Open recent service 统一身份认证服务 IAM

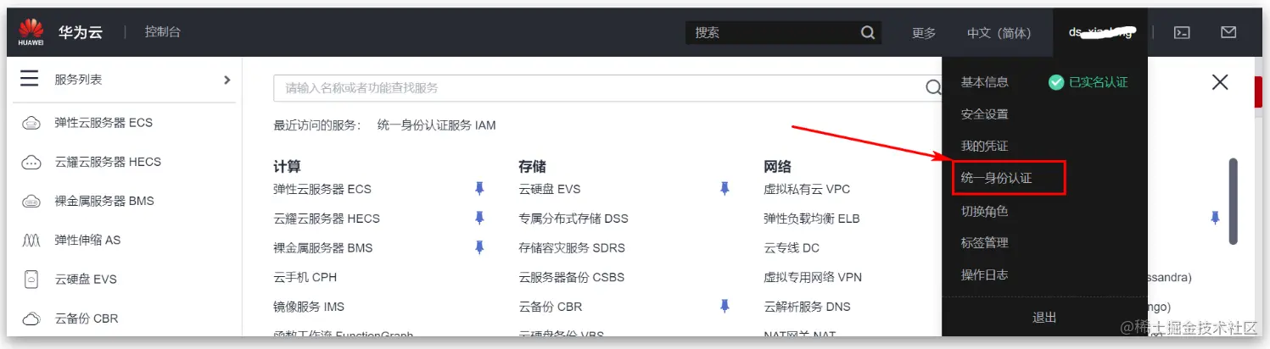(x=436, y=125)
